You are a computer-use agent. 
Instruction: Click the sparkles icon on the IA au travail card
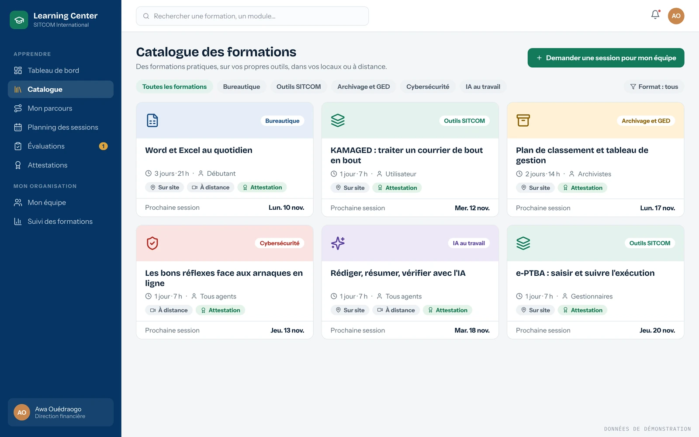click(338, 243)
